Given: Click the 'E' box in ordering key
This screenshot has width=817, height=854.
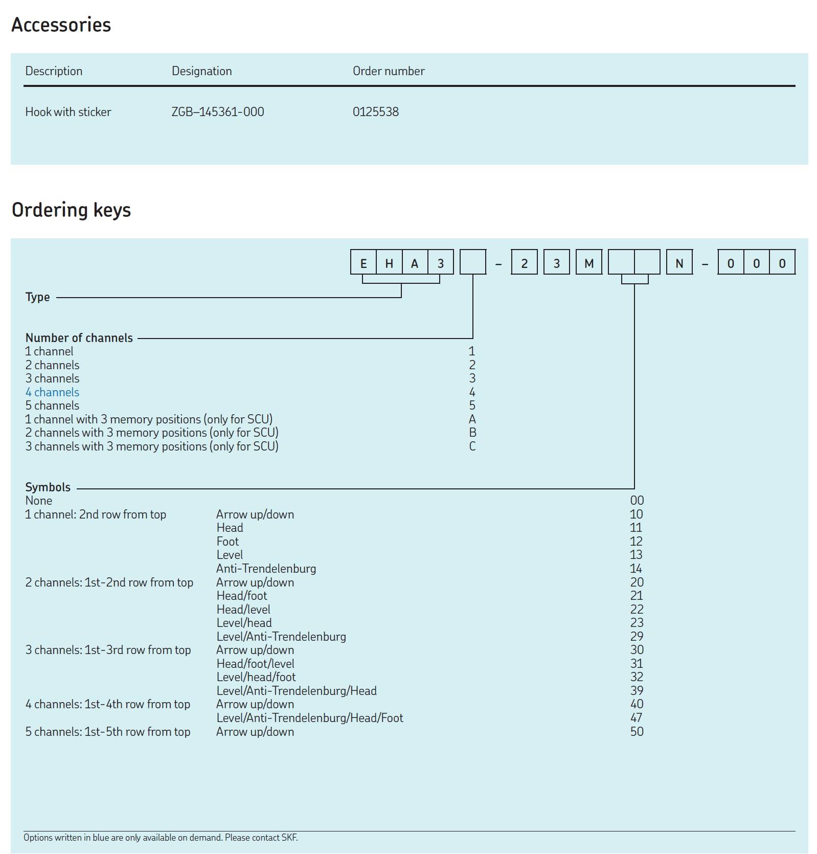Looking at the screenshot, I should (364, 263).
